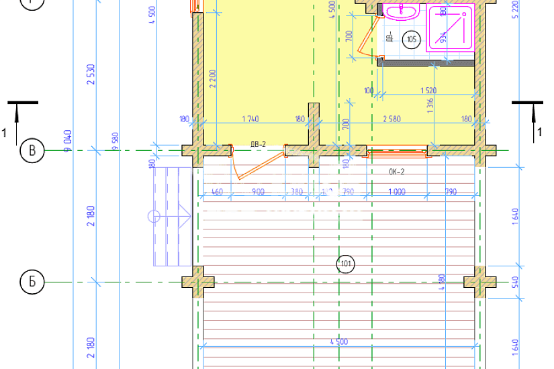
Task: Click the 4 500 horizontal dimension on the terrace
Action: click(x=338, y=341)
